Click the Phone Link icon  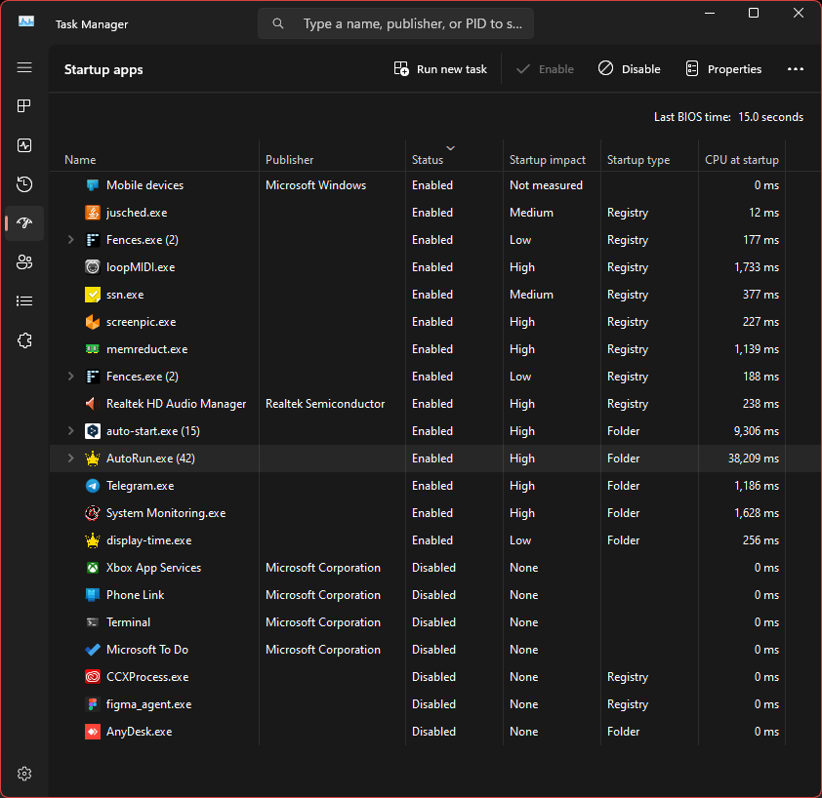tap(93, 595)
